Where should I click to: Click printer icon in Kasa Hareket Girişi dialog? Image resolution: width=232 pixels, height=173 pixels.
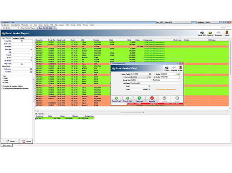(x=166, y=68)
